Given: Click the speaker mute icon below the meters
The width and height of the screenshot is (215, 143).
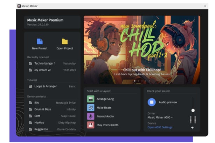Looking at the screenshot, I should [x=193, y=128].
